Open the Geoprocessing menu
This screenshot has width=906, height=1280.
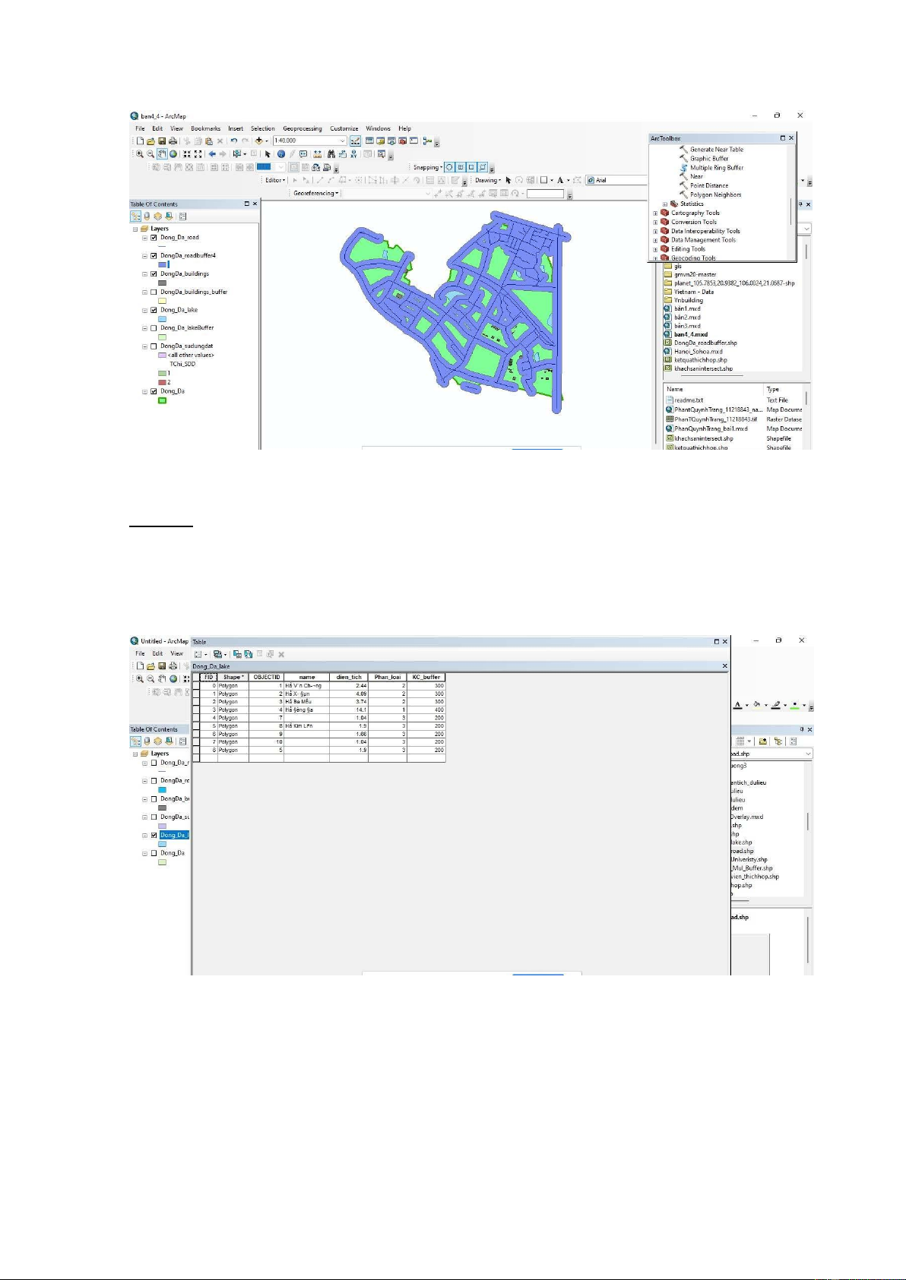click(x=302, y=128)
